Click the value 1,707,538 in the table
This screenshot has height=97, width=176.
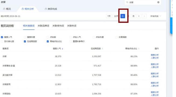(96, 75)
